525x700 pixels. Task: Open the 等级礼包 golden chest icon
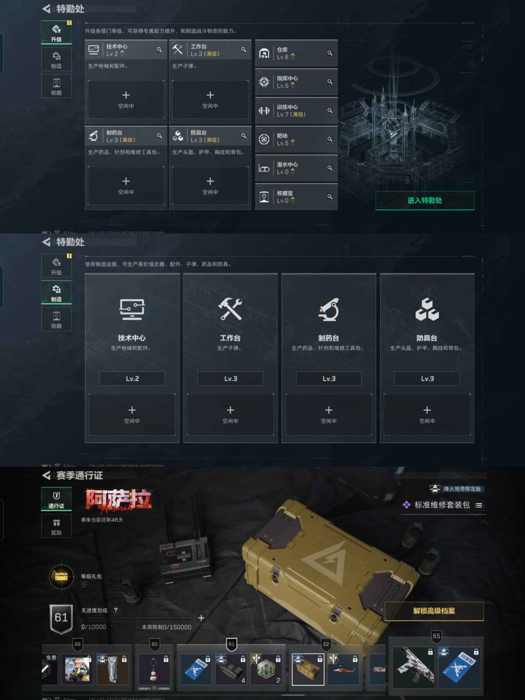[62, 576]
